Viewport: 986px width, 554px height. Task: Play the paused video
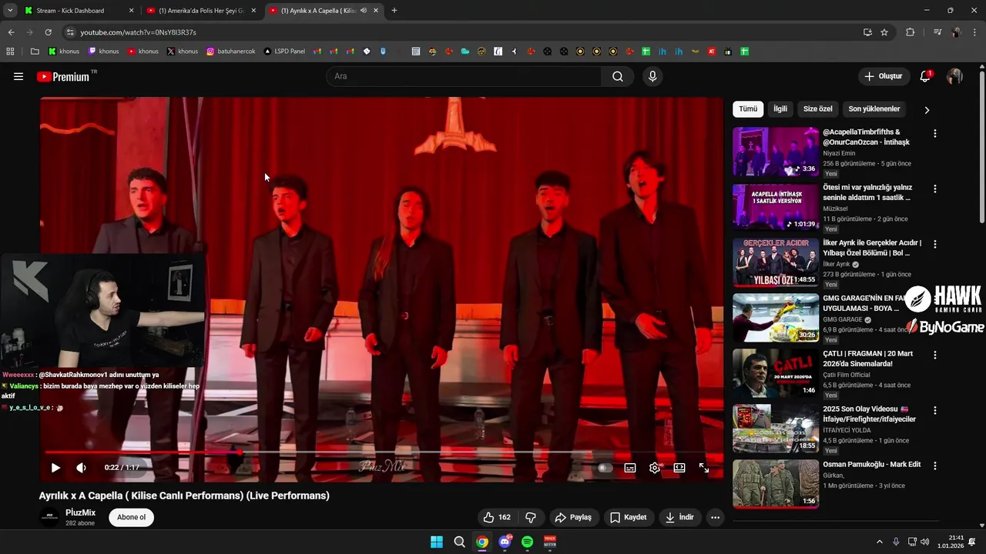[55, 468]
